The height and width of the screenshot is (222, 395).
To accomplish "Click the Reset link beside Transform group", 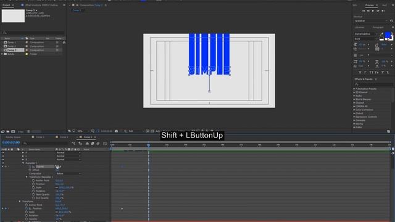I will (58, 202).
